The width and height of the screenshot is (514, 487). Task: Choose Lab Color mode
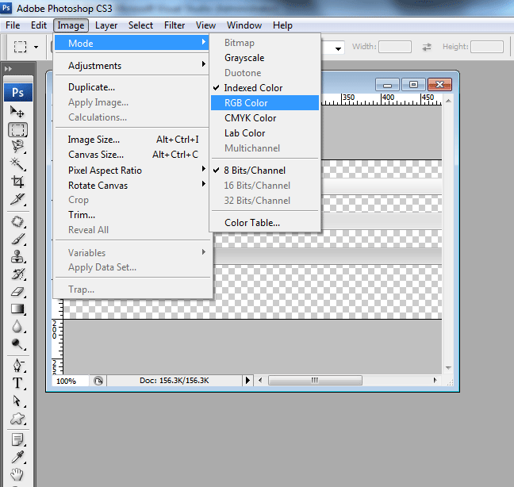point(265,133)
